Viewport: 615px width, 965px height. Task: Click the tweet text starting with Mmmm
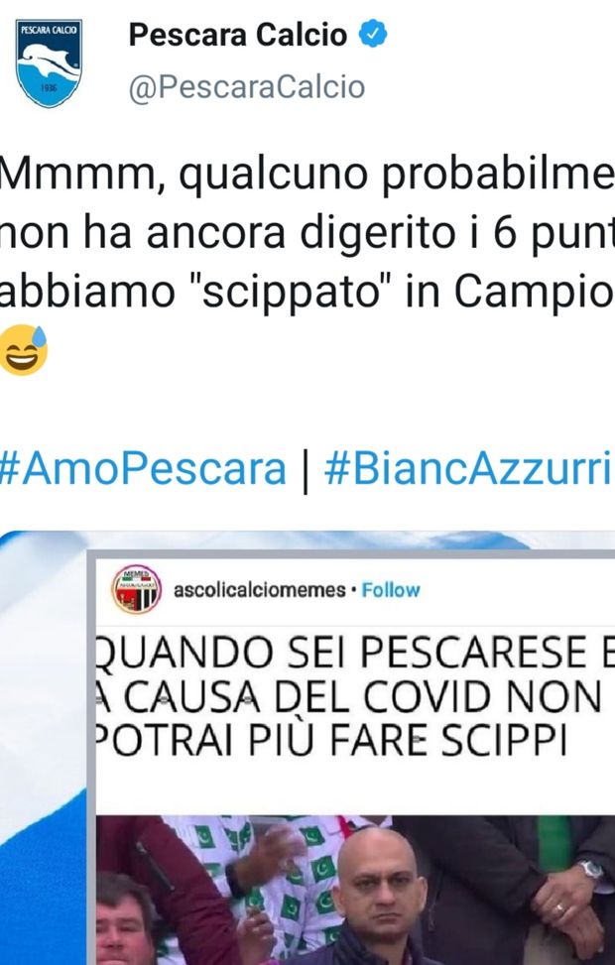pyautogui.click(x=307, y=233)
